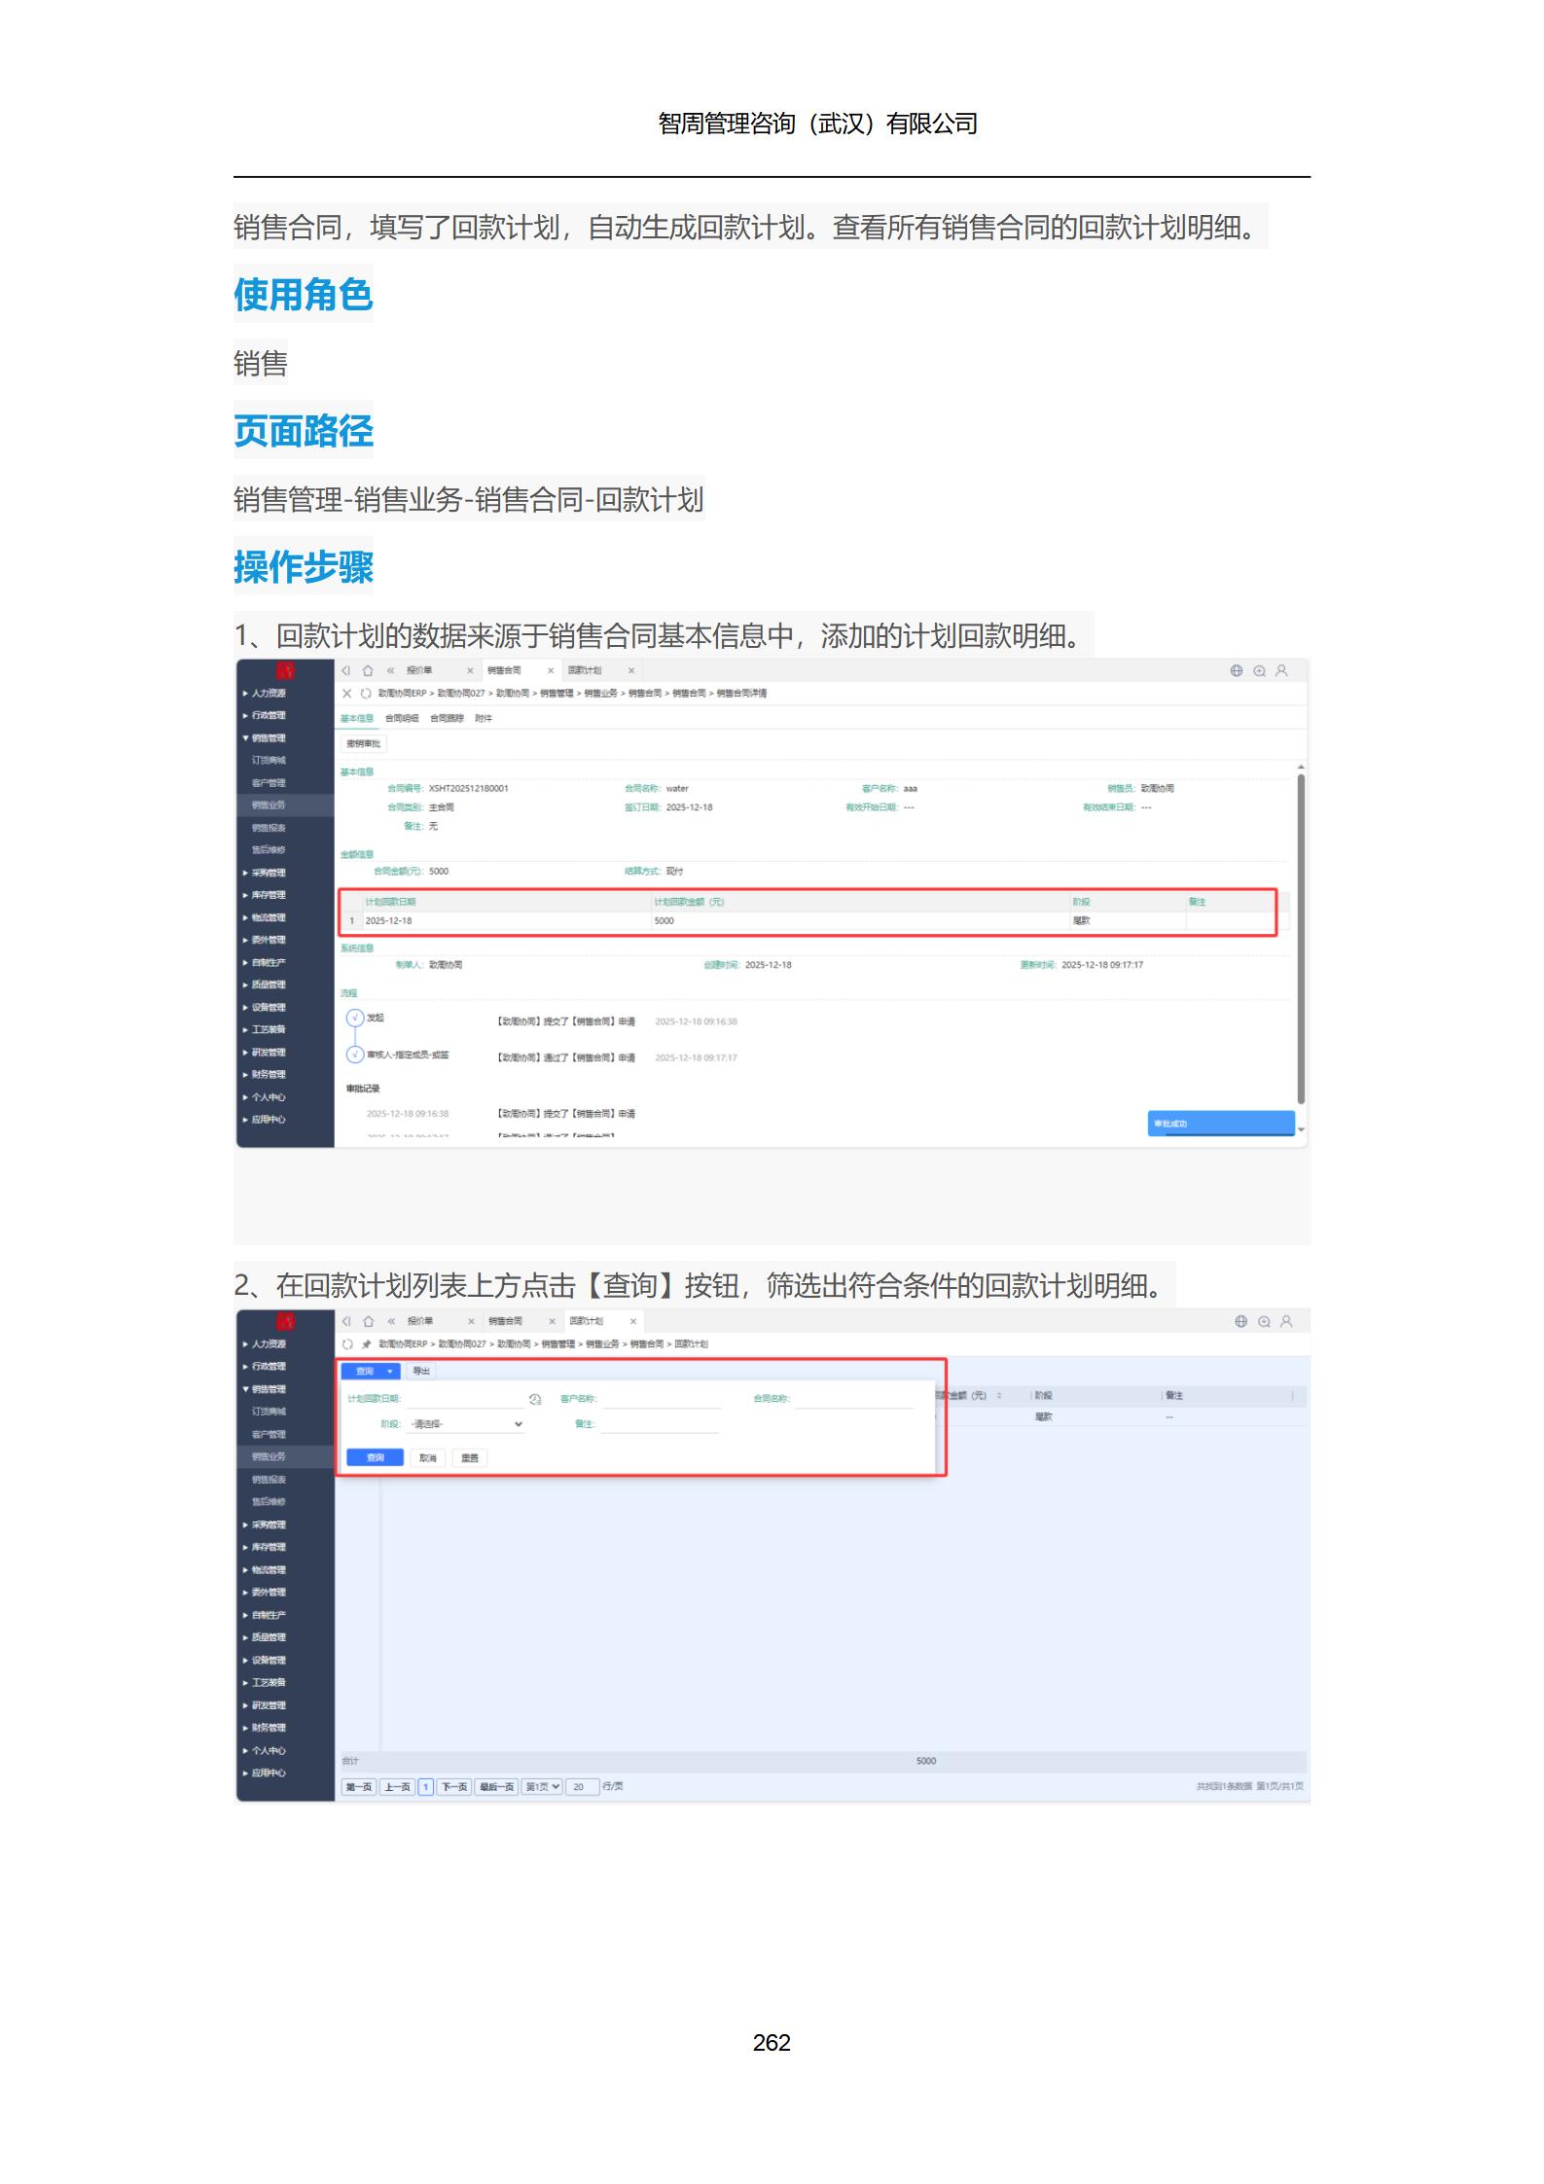Click the X close icon beside the 销售合同详情 breadcrumb
Viewport: 1544px width, 2184px height.
tap(347, 693)
